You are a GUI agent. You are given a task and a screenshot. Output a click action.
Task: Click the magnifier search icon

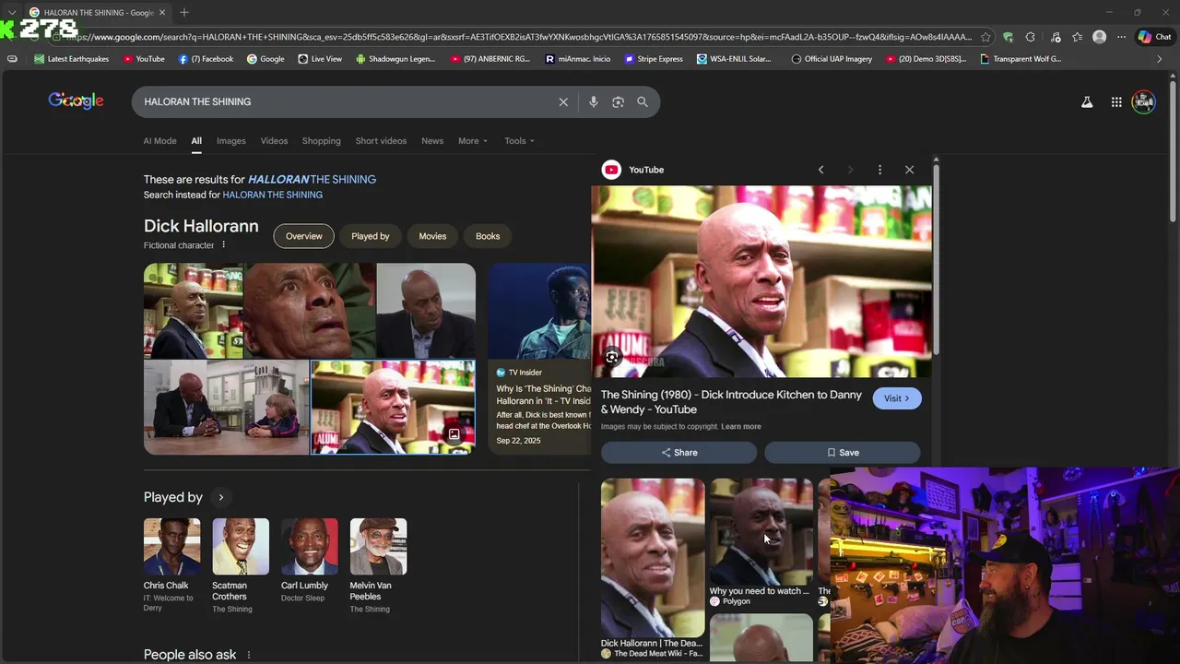[643, 101]
